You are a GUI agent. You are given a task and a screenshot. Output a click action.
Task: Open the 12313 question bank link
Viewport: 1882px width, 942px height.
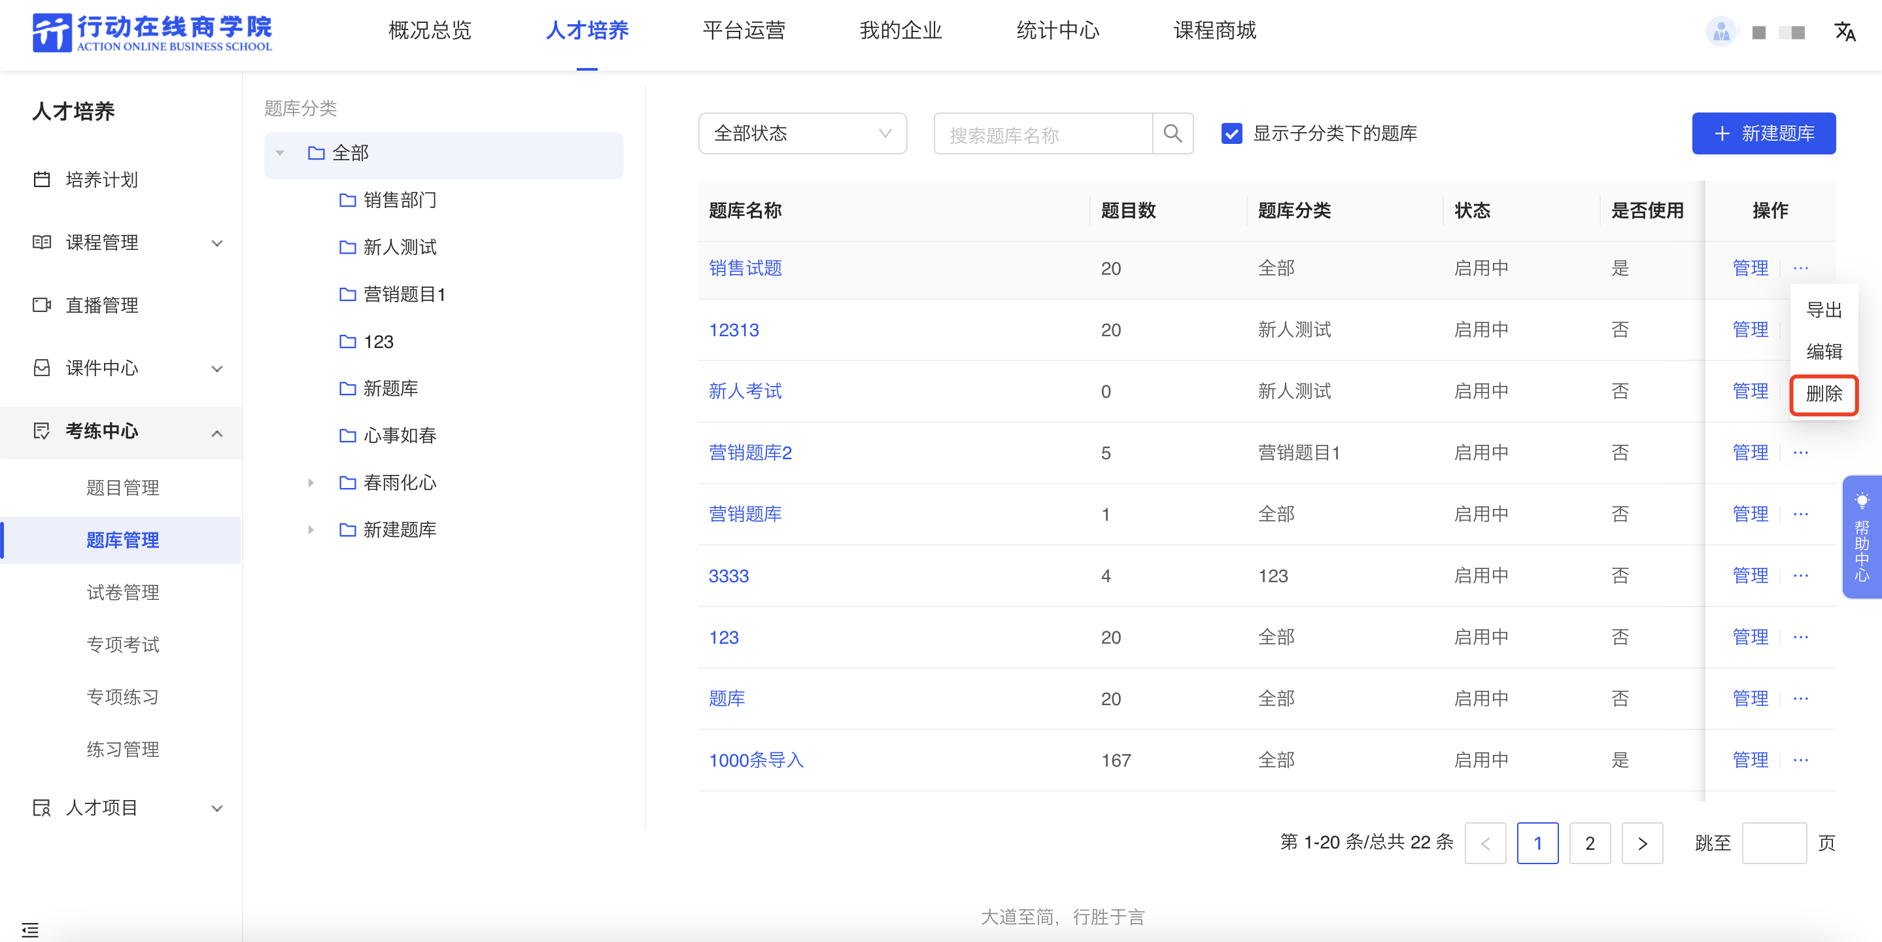pos(734,330)
